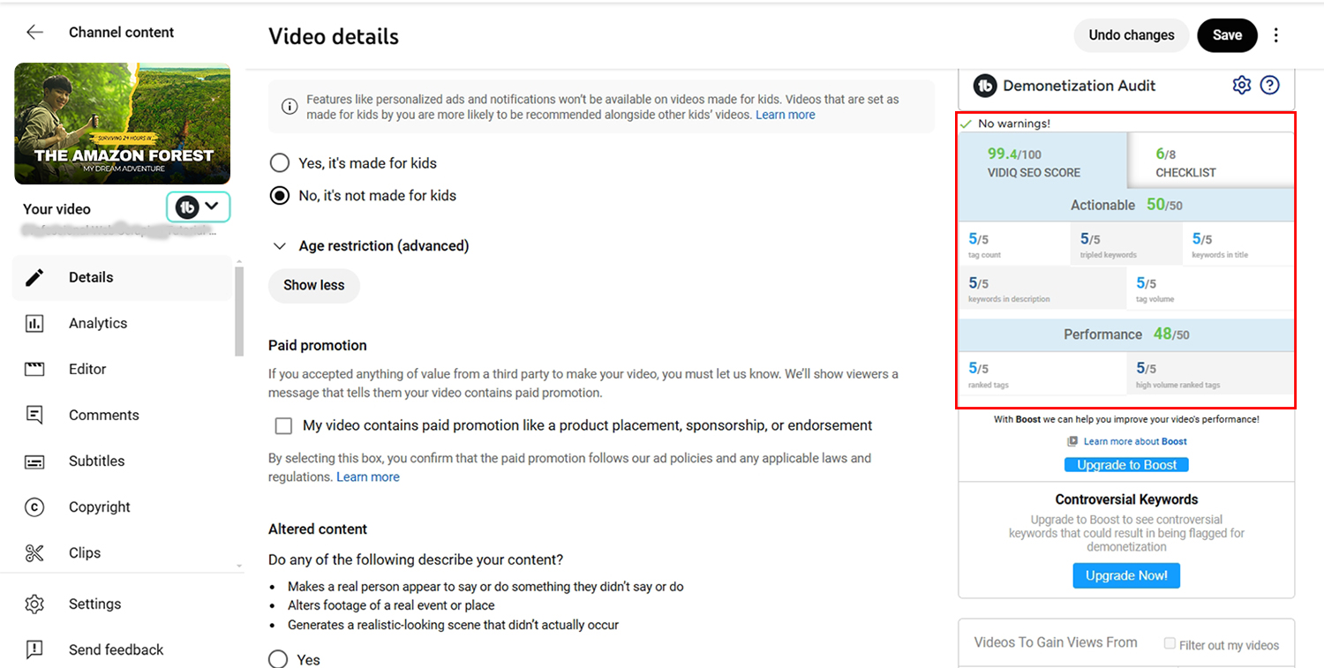This screenshot has width=1324, height=668.
Task: Go to Subtitles in the sidebar
Action: tap(123, 461)
